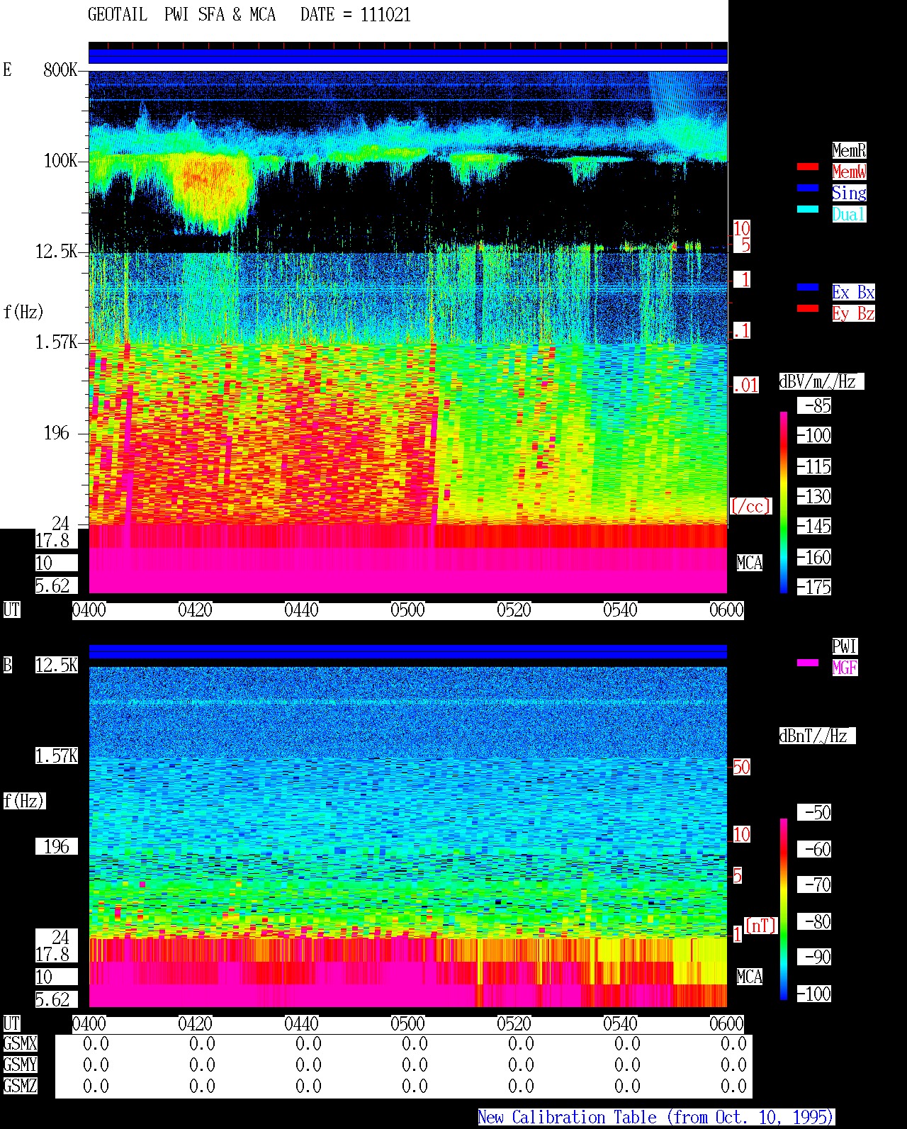Image resolution: width=907 pixels, height=1129 pixels.
Task: Click the '-175' color scale value
Action: click(x=814, y=587)
